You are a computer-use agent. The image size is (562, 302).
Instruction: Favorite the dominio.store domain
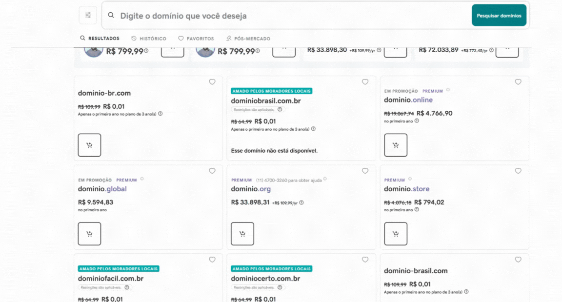click(x=518, y=171)
